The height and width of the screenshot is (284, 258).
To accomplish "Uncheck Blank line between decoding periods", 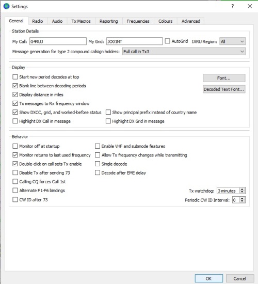I will [15, 86].
